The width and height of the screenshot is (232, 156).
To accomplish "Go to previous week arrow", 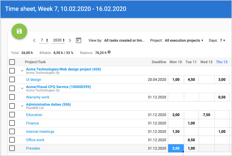I will pyautogui.click(x=34, y=40).
